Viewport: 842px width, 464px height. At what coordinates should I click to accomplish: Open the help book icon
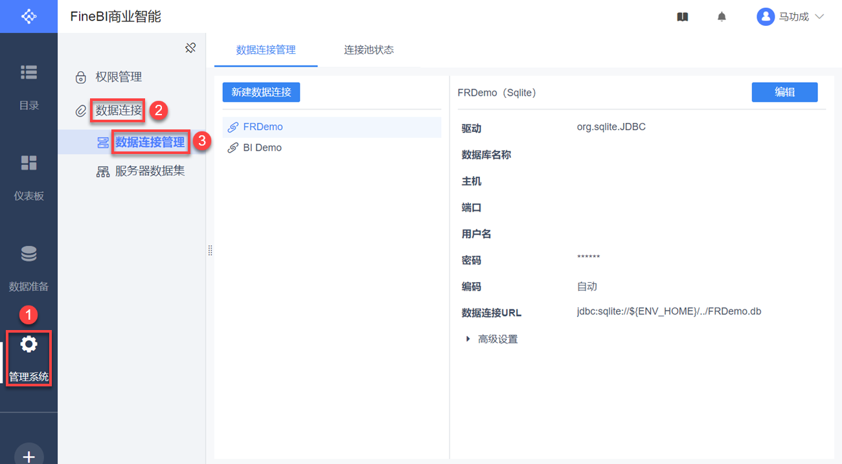683,17
